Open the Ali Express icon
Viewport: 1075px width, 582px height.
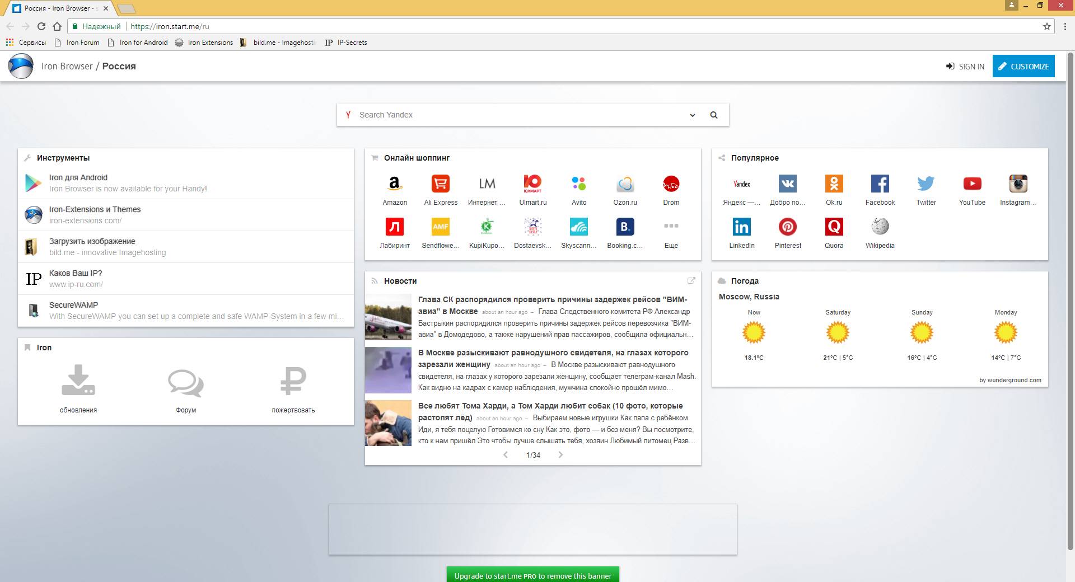(441, 184)
